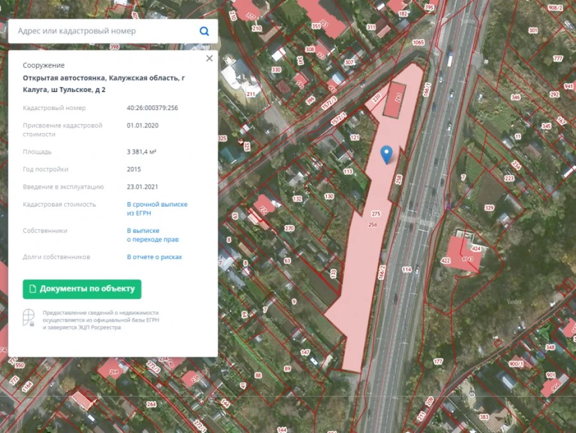Select highlighted parcel labeled 256
This screenshot has width=576, height=433.
pyautogui.click(x=372, y=225)
